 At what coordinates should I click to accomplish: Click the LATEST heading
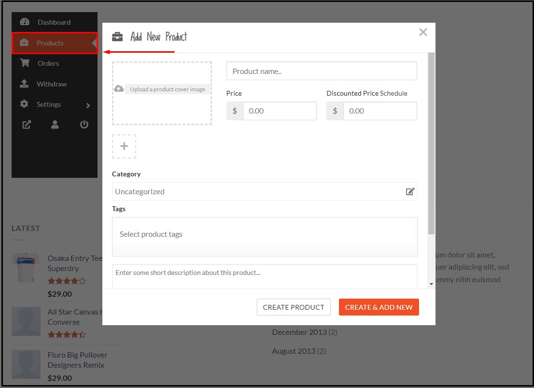click(x=26, y=229)
